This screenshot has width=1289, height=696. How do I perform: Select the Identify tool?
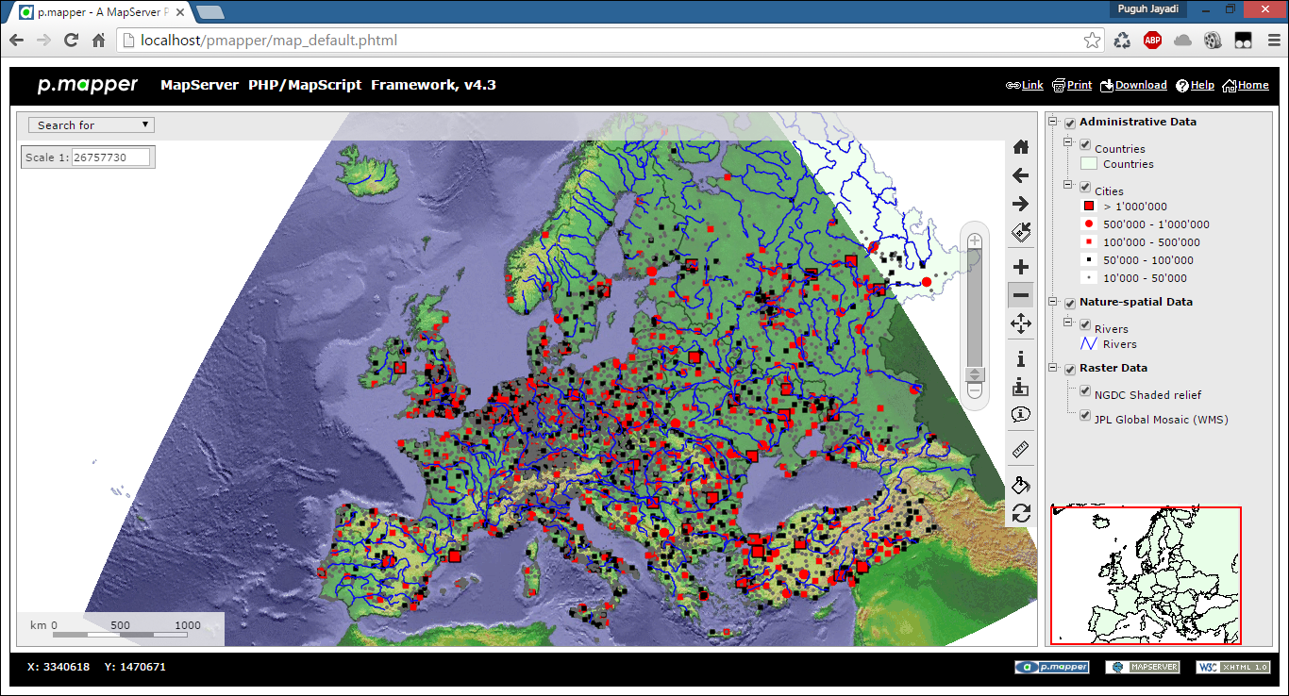(1020, 357)
